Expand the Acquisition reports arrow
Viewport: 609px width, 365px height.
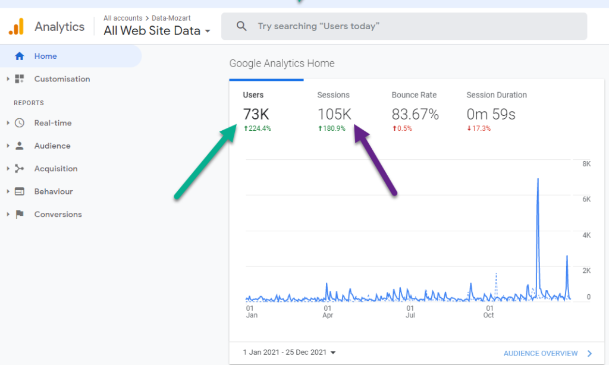8,168
